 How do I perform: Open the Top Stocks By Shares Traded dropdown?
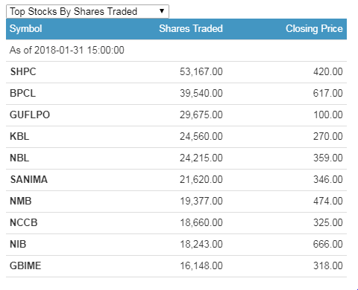click(x=87, y=11)
